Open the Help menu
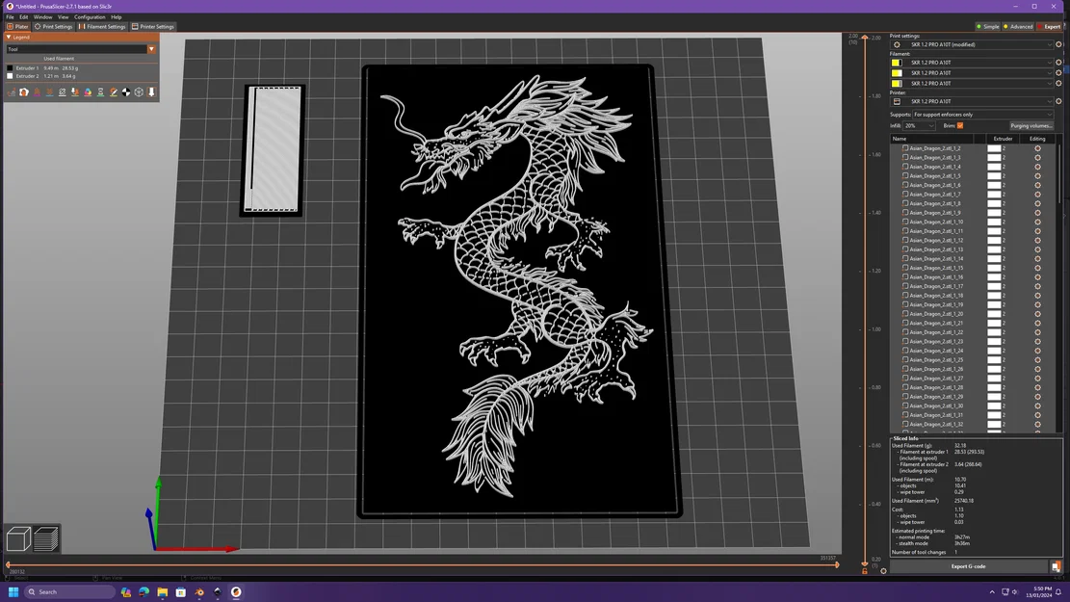Image resolution: width=1070 pixels, height=602 pixels. [116, 17]
